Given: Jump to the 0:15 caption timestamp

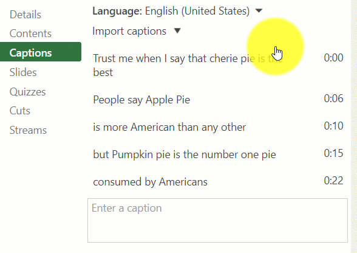Looking at the screenshot, I should point(333,153).
